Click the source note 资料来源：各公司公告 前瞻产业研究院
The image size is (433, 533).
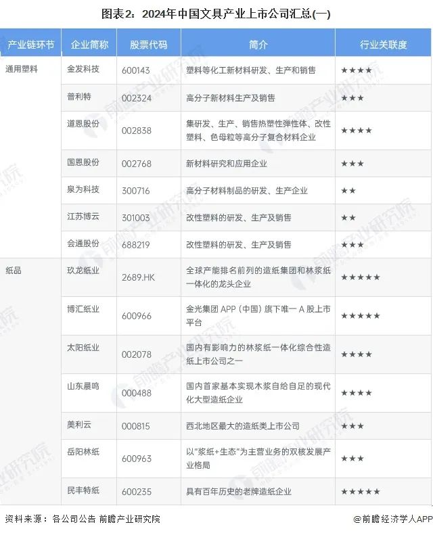coord(83,519)
